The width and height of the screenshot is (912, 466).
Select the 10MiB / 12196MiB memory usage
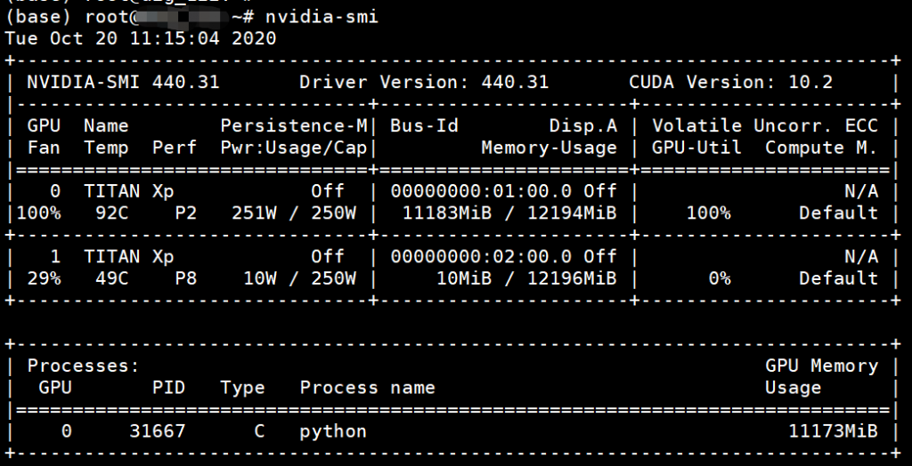coord(520,278)
